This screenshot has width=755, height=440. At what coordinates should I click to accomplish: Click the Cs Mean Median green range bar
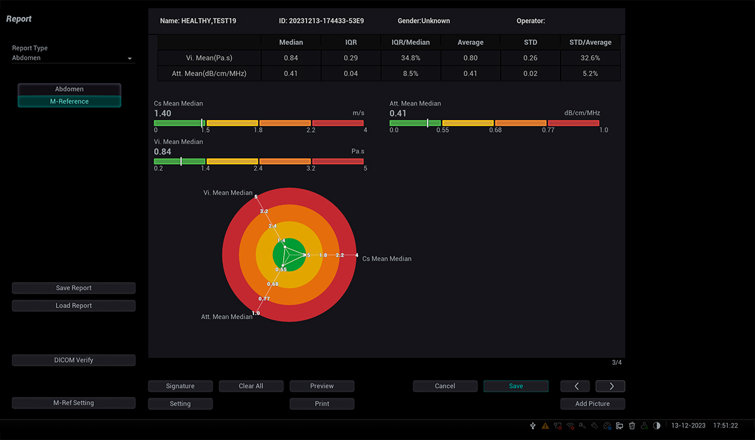point(179,123)
